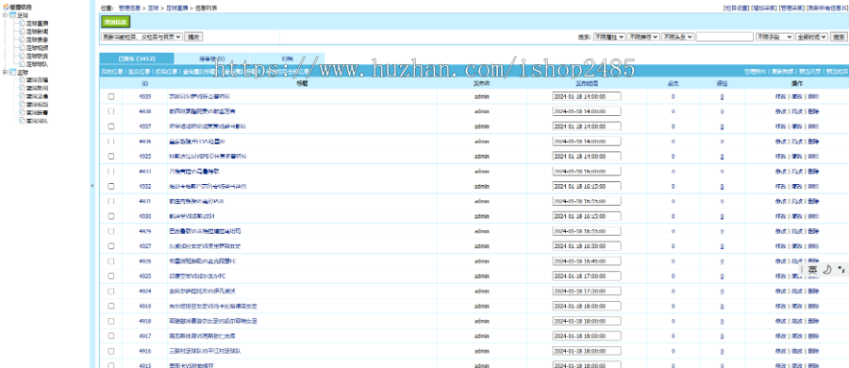Image resolution: width=849 pixels, height=368 pixels.
Task: Click the publish time field of row 4939
Action: 587,96
